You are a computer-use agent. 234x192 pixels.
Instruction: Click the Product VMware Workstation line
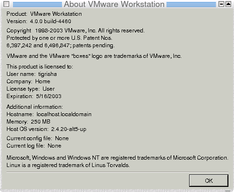coord(44,14)
